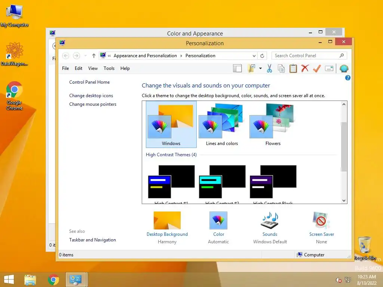Open Taskbar and Navigation link
The image size is (383, 287).
pyautogui.click(x=93, y=240)
